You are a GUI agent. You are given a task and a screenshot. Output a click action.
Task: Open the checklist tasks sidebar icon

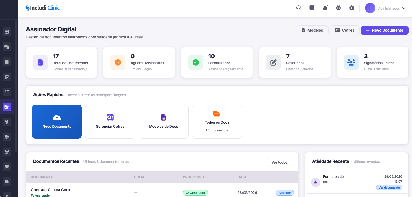[7, 92]
